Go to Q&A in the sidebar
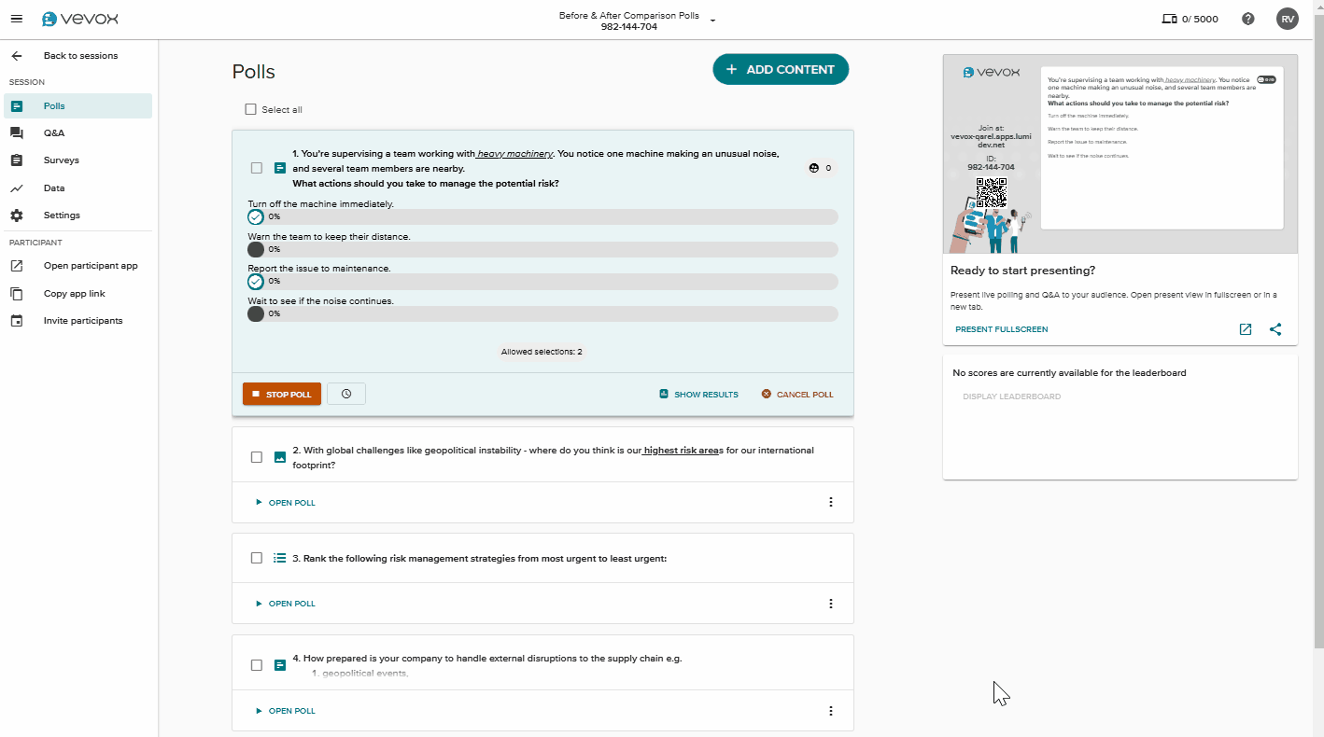1324x737 pixels. 54,133
